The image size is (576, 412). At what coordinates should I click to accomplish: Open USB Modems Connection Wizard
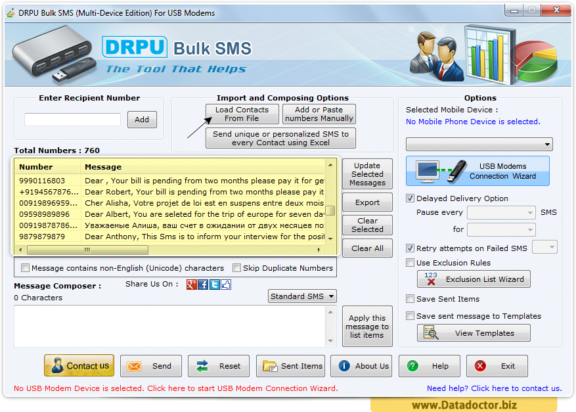point(477,171)
